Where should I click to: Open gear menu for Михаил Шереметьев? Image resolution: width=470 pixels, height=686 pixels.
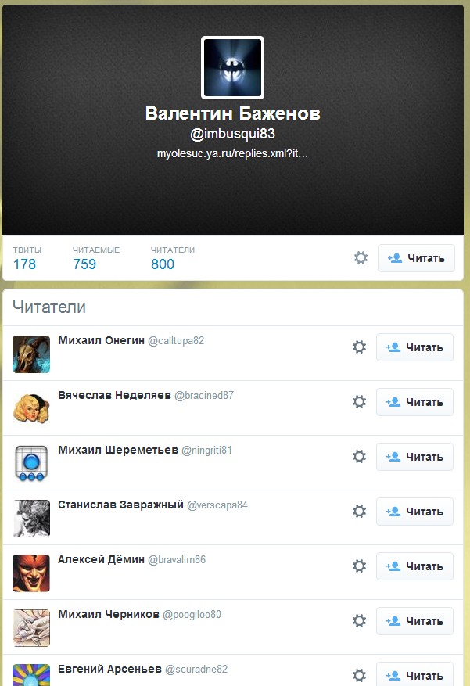[x=360, y=457]
